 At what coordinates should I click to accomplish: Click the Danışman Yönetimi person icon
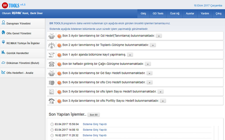(x=3, y=23)
